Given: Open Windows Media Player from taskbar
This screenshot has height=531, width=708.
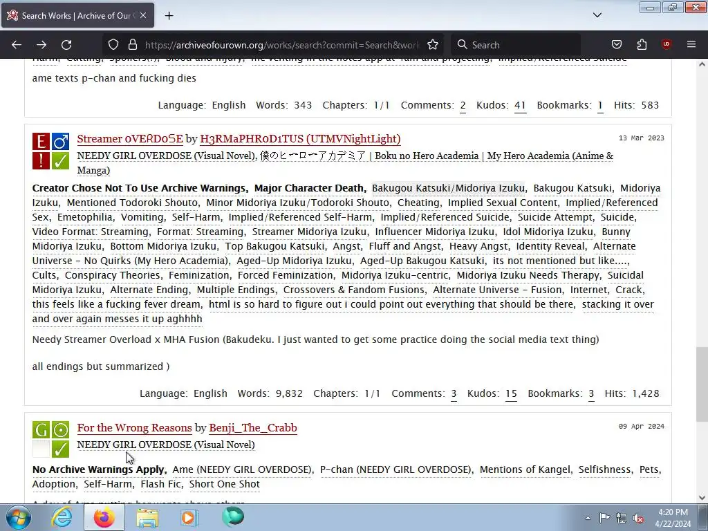Looking at the screenshot, I should point(189,517).
